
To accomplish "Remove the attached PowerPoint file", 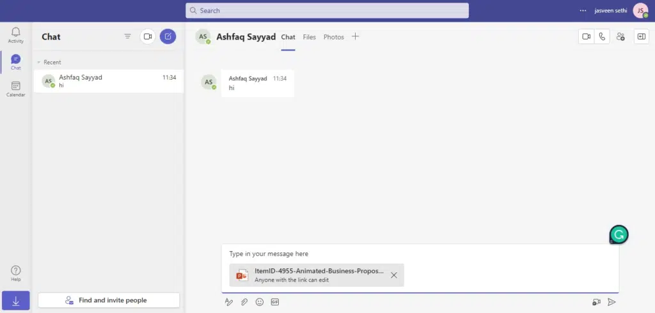I will pos(394,275).
